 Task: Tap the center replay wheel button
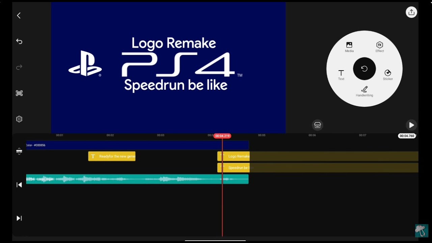click(364, 69)
